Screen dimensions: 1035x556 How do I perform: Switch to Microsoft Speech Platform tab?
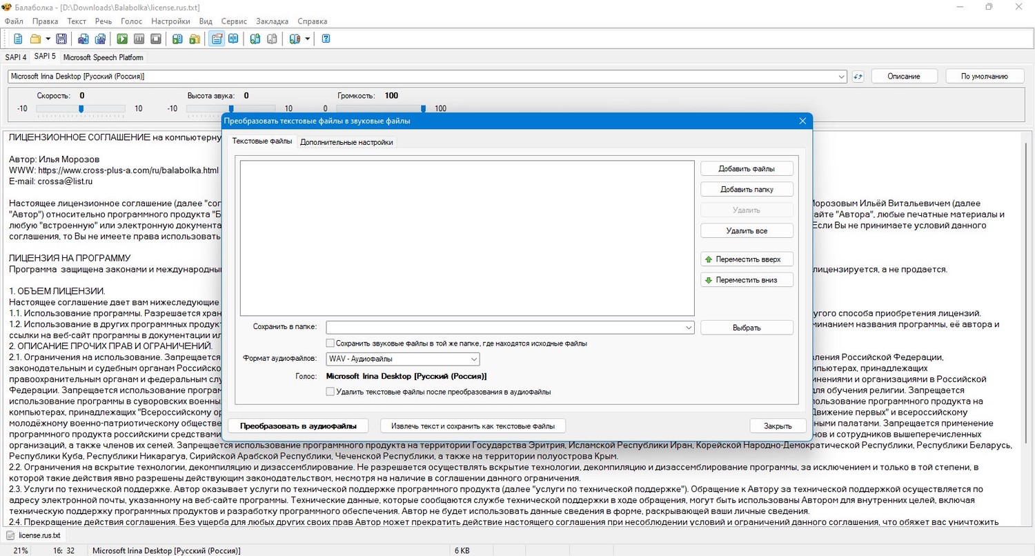coord(103,57)
